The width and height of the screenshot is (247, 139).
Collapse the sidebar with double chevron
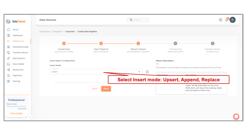tap(30, 117)
